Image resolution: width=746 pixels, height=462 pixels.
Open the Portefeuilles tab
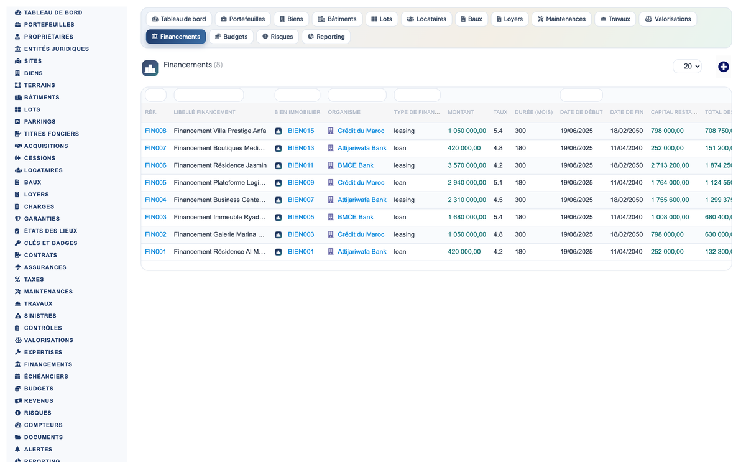243,19
